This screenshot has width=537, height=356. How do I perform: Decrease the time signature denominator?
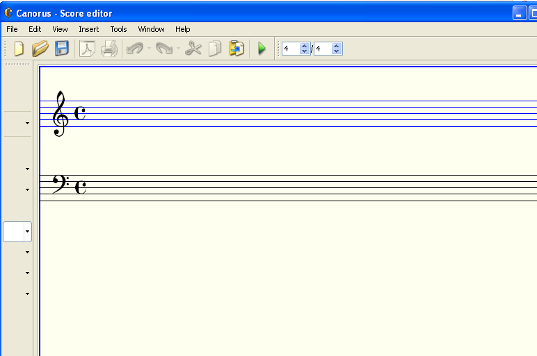[x=336, y=51]
